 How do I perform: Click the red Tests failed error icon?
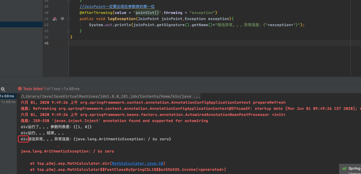tap(20, 89)
